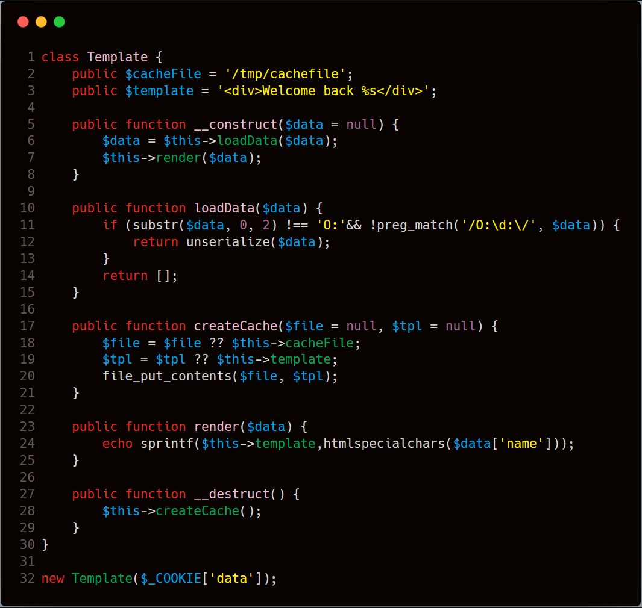Image resolution: width=642 pixels, height=608 pixels.
Task: Click 'return [];' on line 14
Action: [140, 276]
